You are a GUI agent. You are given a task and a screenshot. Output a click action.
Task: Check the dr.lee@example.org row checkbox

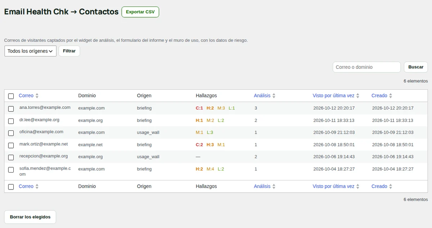tap(11, 121)
